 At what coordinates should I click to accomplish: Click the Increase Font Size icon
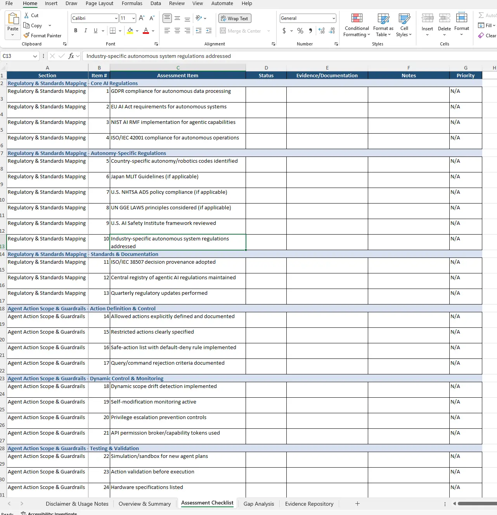point(142,18)
